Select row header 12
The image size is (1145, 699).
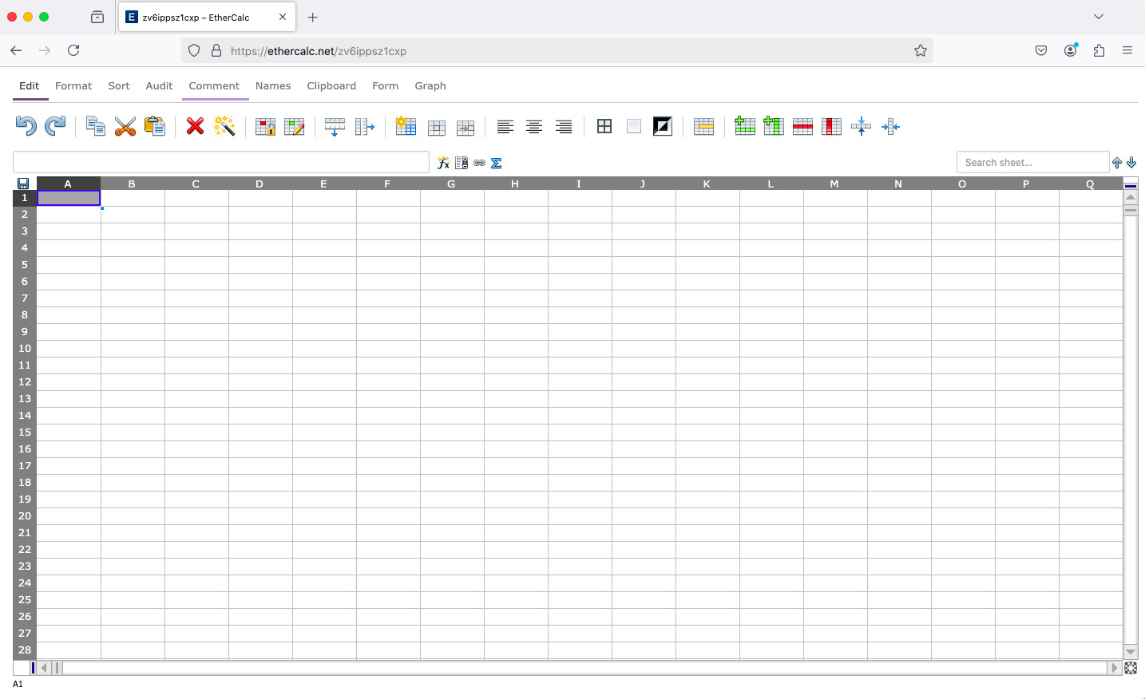coord(25,382)
